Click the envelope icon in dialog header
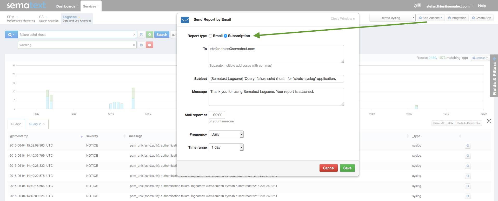Viewport: 498px width, 201px height. pos(185,20)
